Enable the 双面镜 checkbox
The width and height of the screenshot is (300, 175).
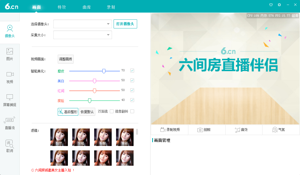[112, 111]
